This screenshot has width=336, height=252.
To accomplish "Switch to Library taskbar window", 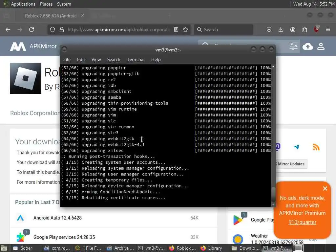I will 212,248.
